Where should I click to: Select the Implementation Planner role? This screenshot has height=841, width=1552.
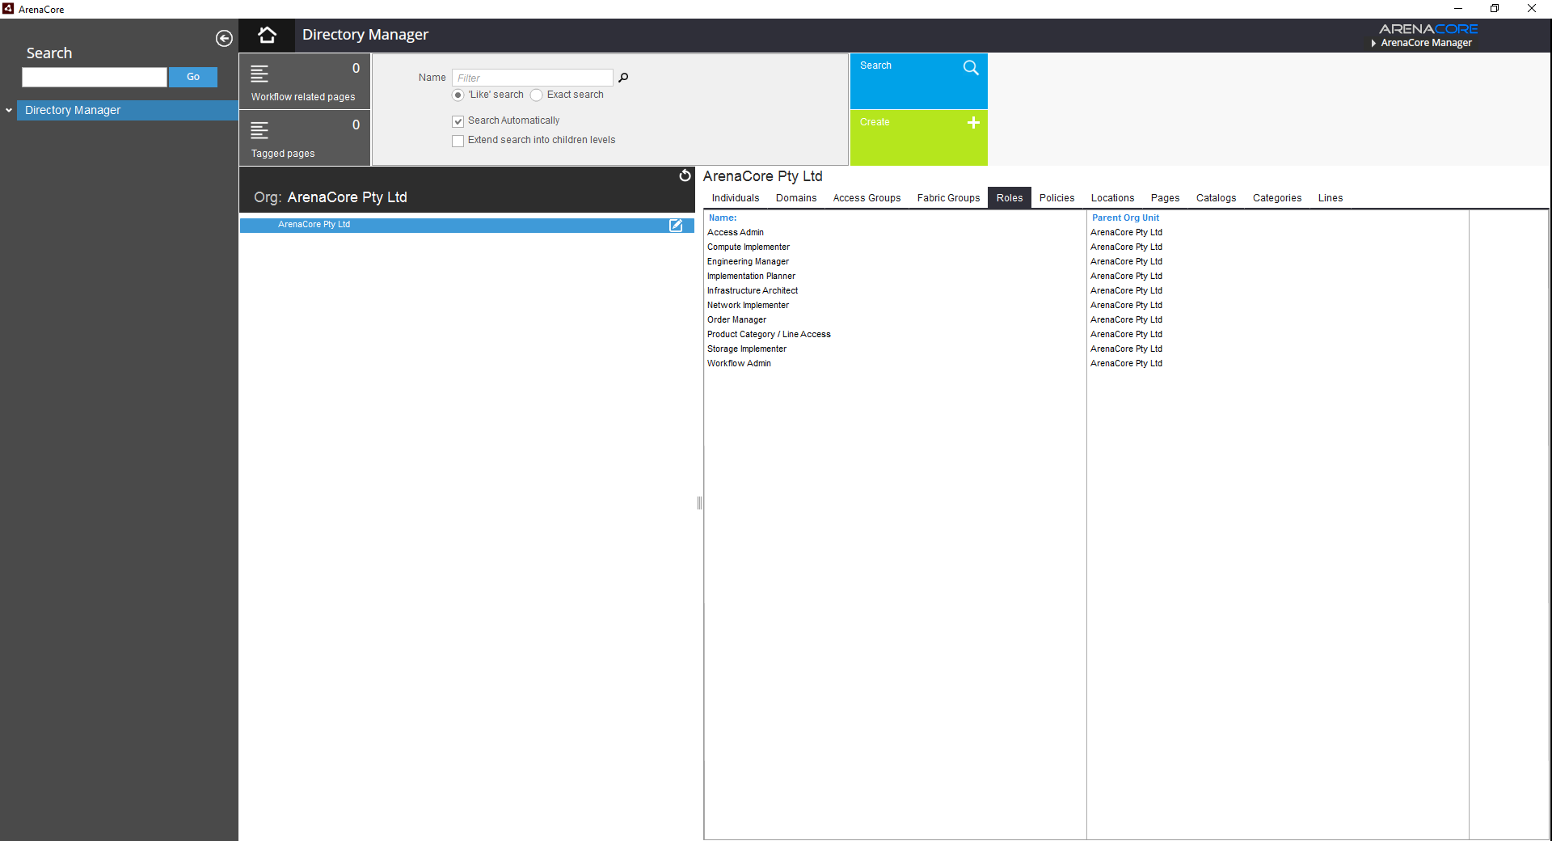pos(751,276)
